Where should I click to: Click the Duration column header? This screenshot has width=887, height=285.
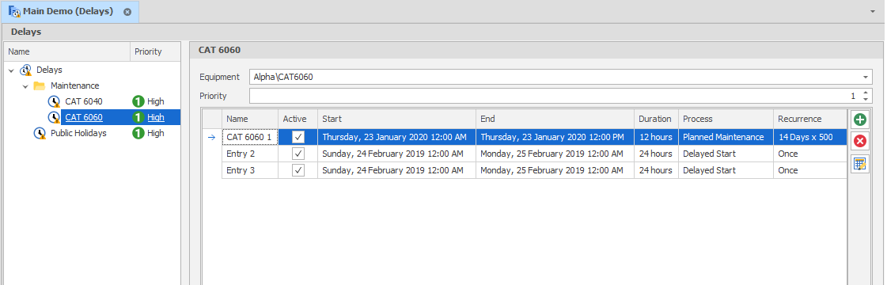(656, 120)
